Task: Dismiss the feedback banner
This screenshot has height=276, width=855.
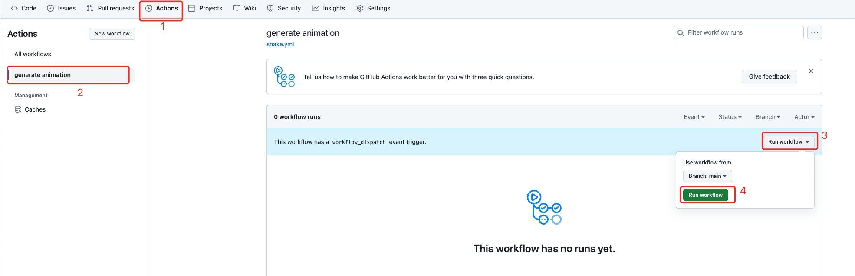Action: click(811, 71)
